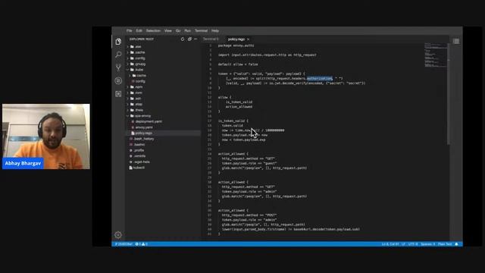Screen dimensions: 485x273
Task: Click the Ln, Col cursor position indicator
Action: 390,244
